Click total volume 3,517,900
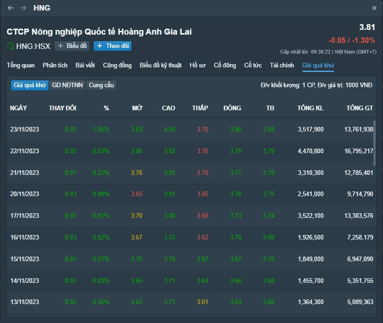This screenshot has width=383, height=323. click(311, 129)
